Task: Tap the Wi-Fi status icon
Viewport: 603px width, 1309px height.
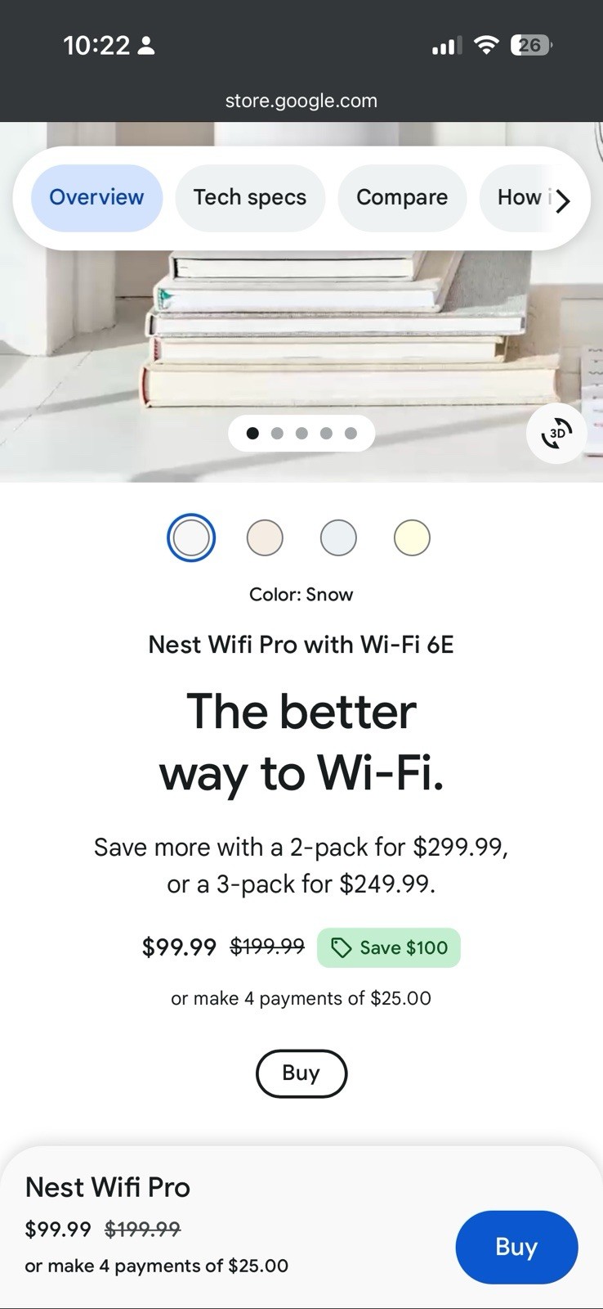Action: click(486, 46)
